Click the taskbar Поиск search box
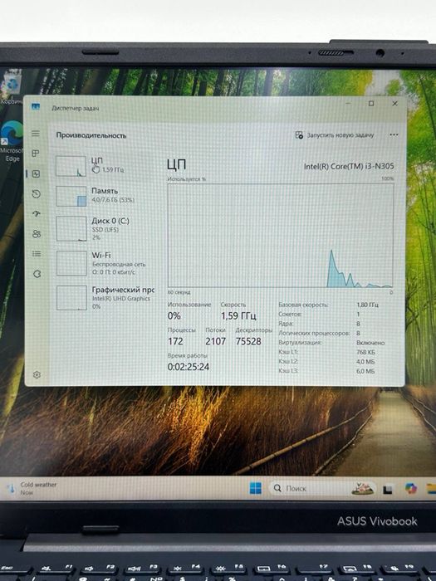The image size is (436, 581). coord(322,488)
